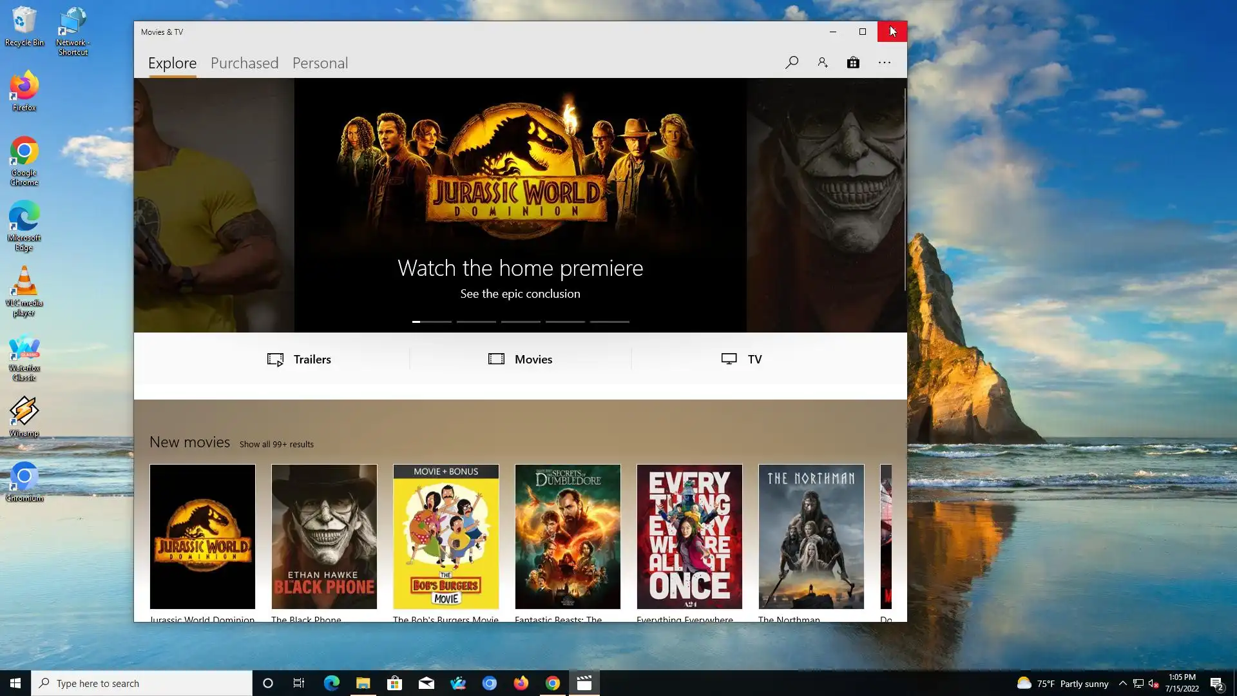Switch to the Personal tab
Image resolution: width=1237 pixels, height=696 pixels.
tap(320, 63)
